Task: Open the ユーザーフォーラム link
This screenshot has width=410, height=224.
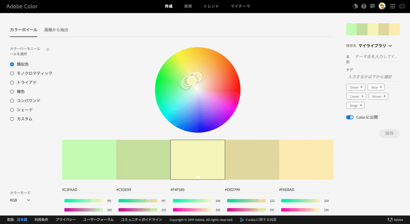Action: click(98, 220)
